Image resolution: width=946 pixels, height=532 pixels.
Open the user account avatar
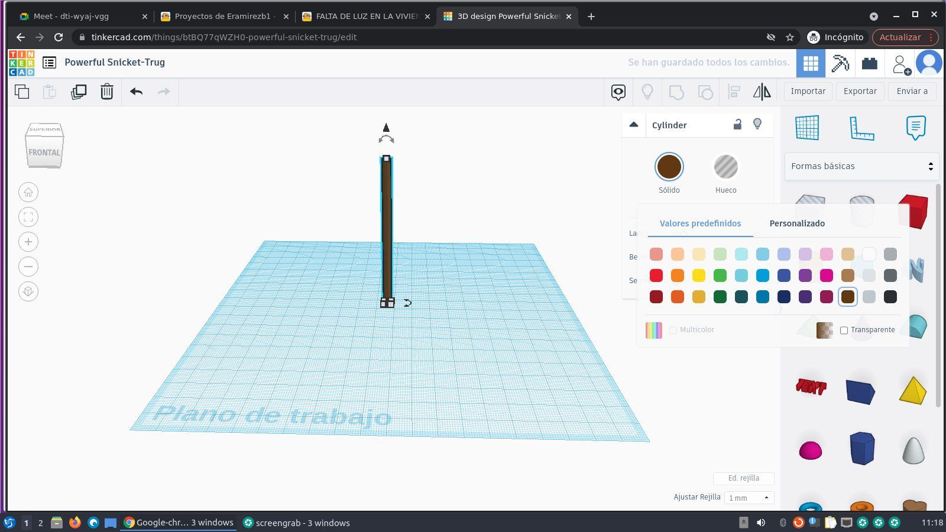929,63
